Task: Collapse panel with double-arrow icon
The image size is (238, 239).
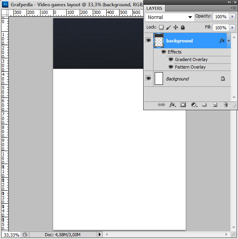Action: [229, 2]
